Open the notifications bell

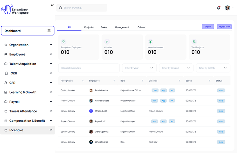(x=218, y=8)
